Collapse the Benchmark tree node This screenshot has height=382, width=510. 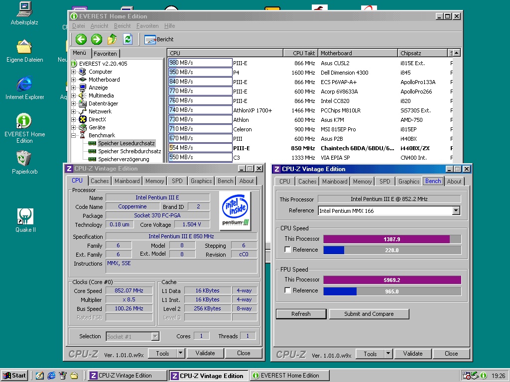click(x=74, y=135)
